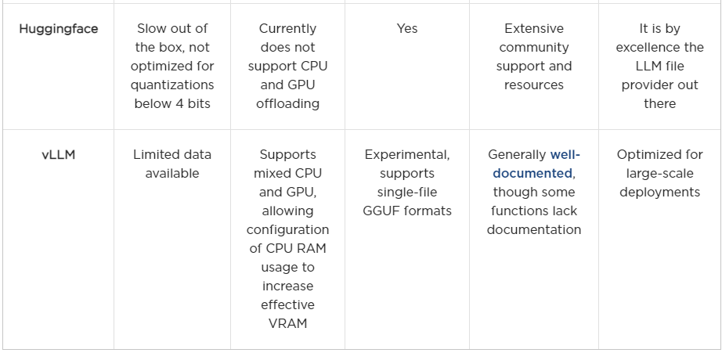Viewport: 722px width, 353px height.
Task: Click the word 'Experimental' in vLLM row
Action: pyautogui.click(x=406, y=155)
